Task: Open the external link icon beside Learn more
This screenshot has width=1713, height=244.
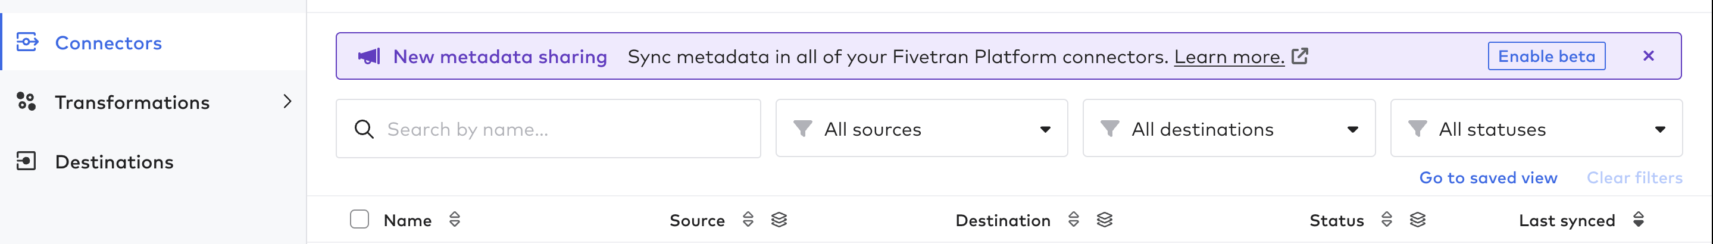Action: tap(1299, 57)
